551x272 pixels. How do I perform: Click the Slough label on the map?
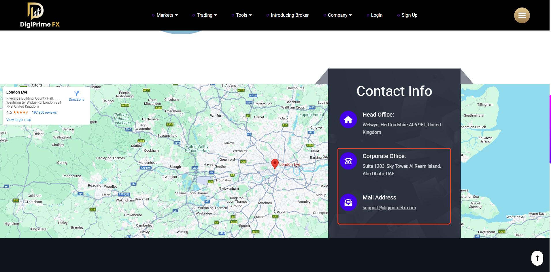click(x=175, y=167)
